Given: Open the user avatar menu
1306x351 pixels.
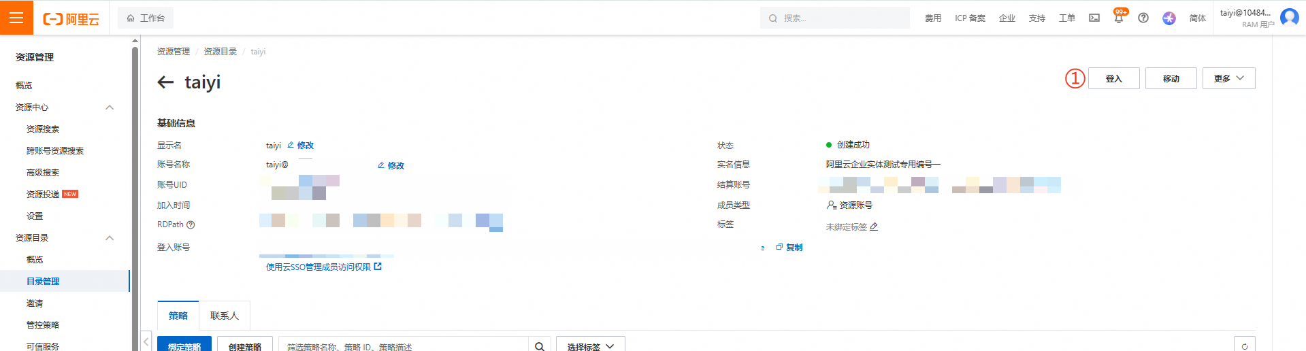Looking at the screenshot, I should pos(1290,17).
